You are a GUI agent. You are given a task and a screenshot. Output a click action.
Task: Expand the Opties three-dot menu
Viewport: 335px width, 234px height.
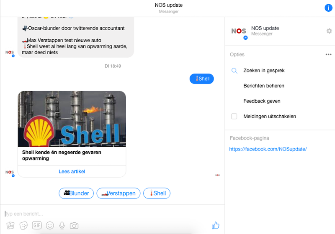click(329, 55)
